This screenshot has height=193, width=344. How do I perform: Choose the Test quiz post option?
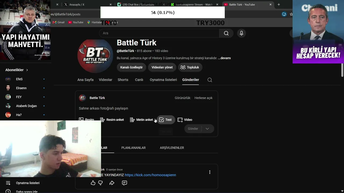click(x=166, y=120)
